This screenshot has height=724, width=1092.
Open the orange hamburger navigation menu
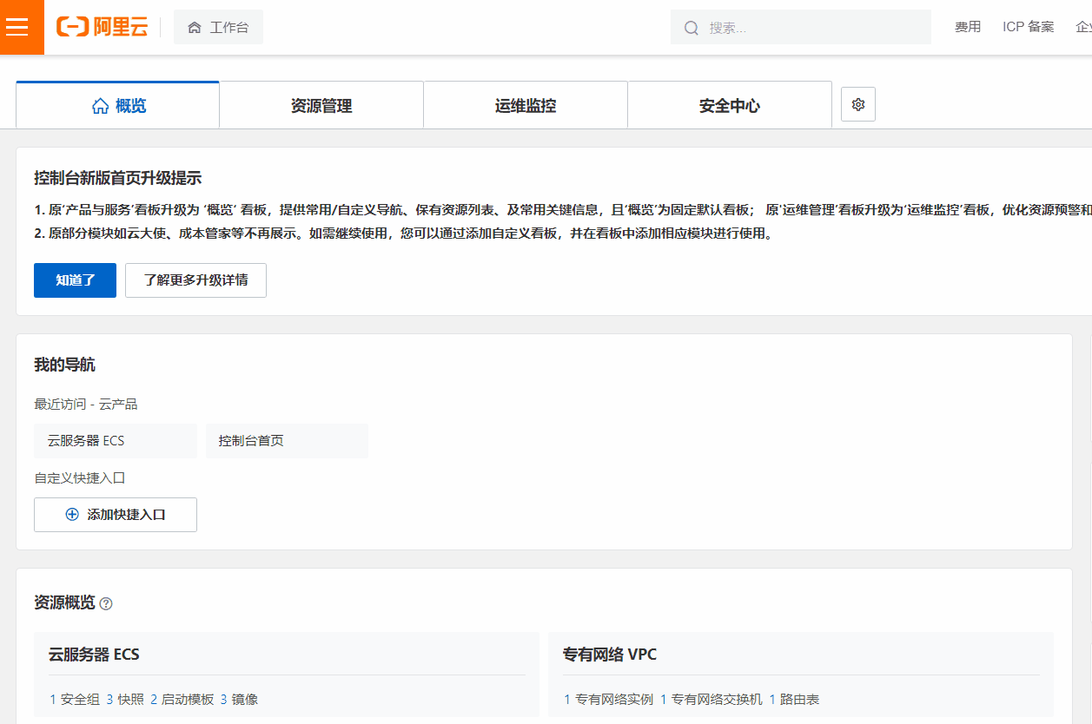(17, 27)
